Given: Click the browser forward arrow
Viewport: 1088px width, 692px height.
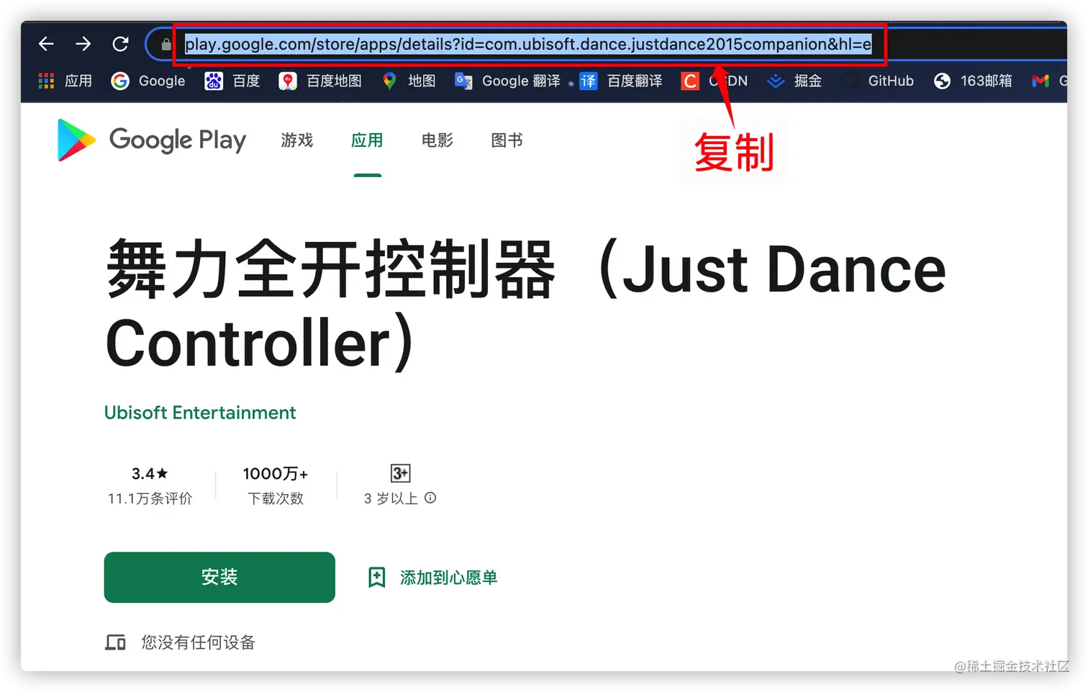Looking at the screenshot, I should (x=83, y=44).
